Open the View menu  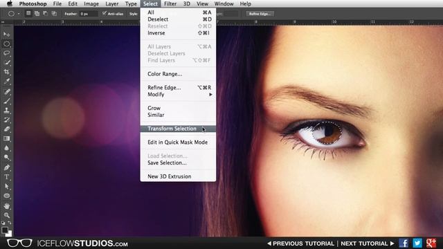pyautogui.click(x=202, y=3)
